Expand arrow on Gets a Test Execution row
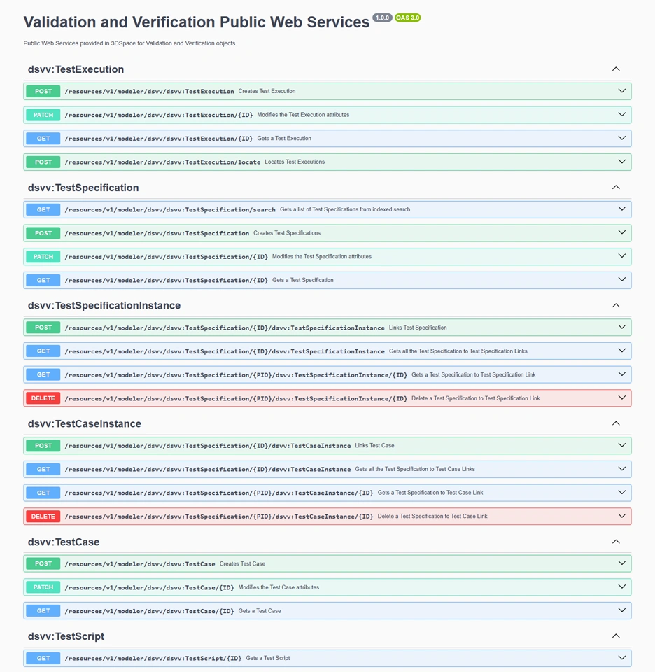The width and height of the screenshot is (655, 672). coord(621,138)
